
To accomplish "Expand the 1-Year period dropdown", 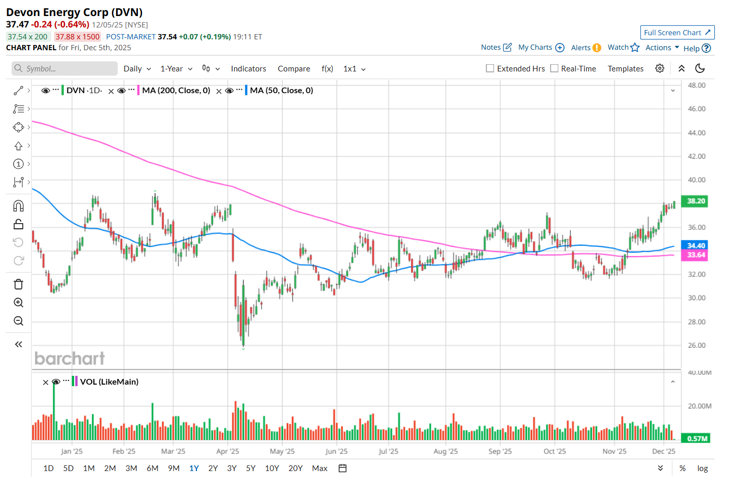I will pyautogui.click(x=176, y=69).
